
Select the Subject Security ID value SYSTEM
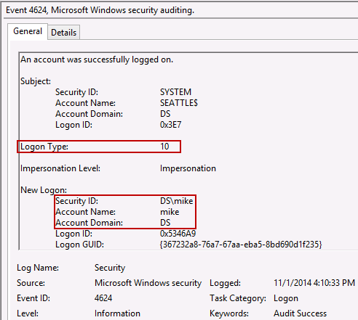point(175,92)
